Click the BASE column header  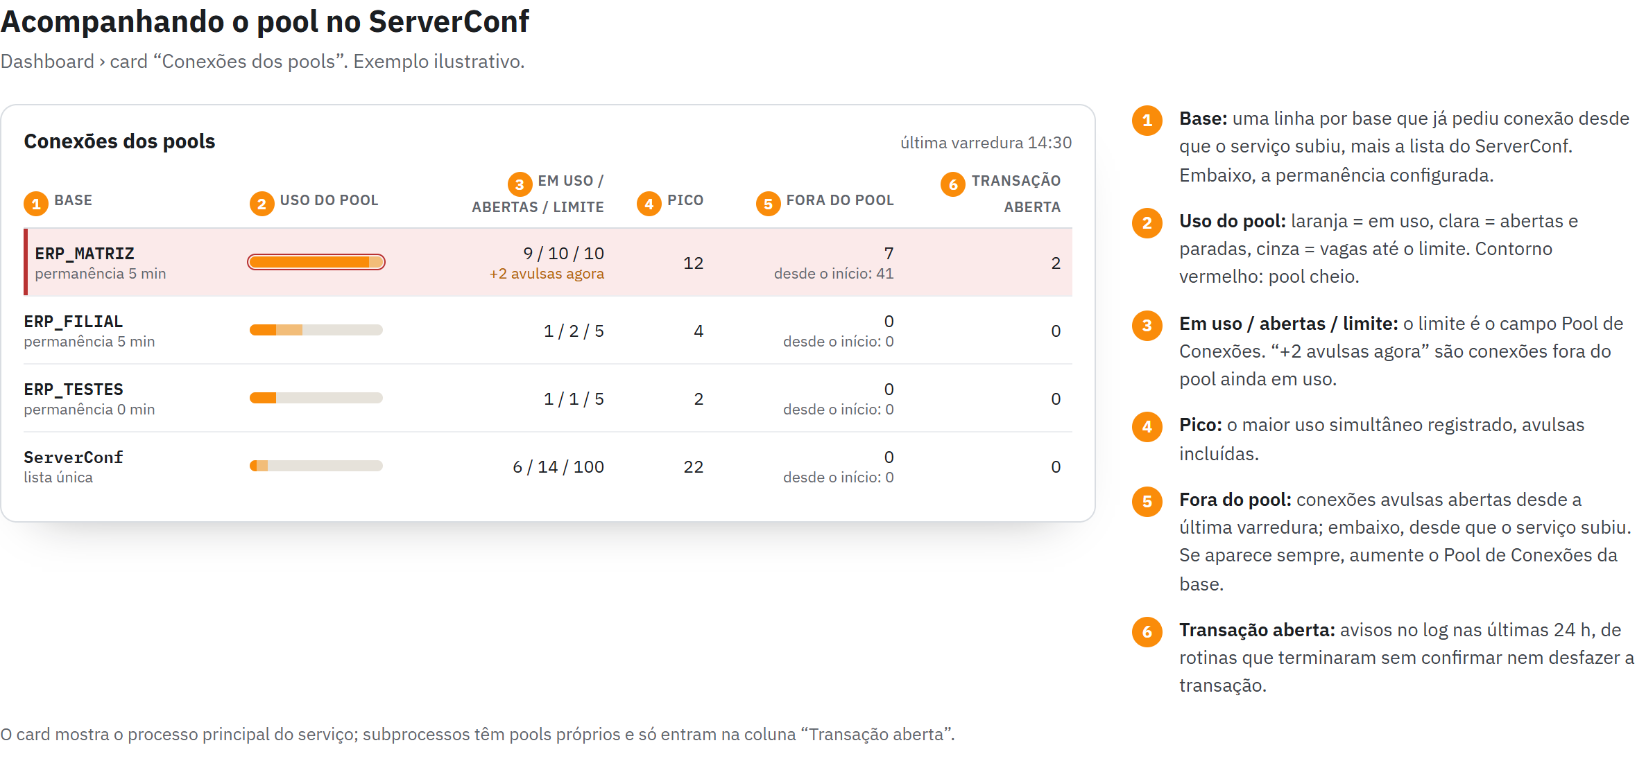[74, 200]
